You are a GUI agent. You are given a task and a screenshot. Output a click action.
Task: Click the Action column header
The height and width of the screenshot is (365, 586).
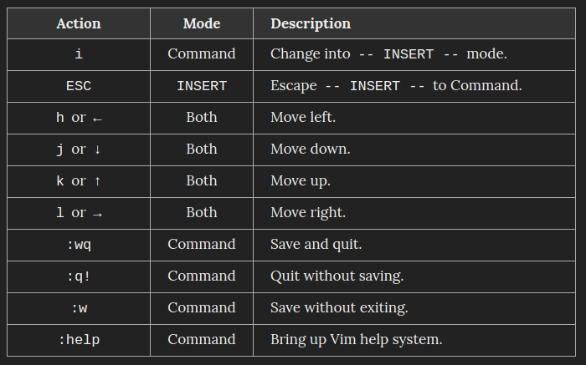pos(79,23)
